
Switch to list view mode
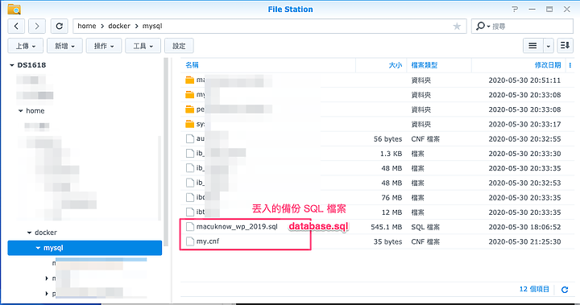coord(532,46)
